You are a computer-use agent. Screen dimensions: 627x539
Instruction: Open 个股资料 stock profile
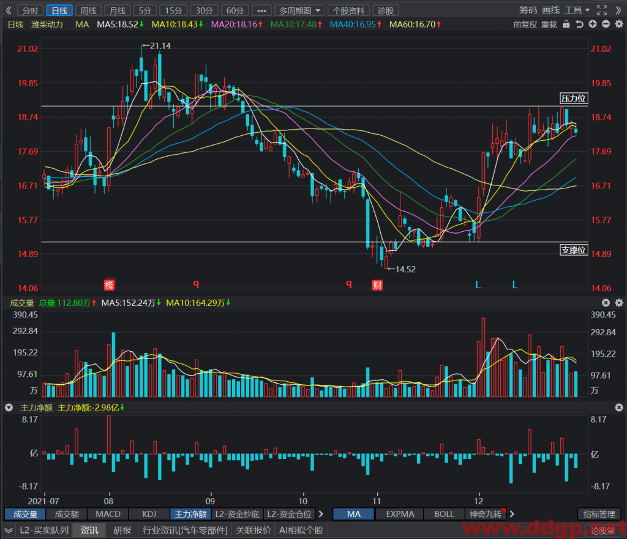348,11
